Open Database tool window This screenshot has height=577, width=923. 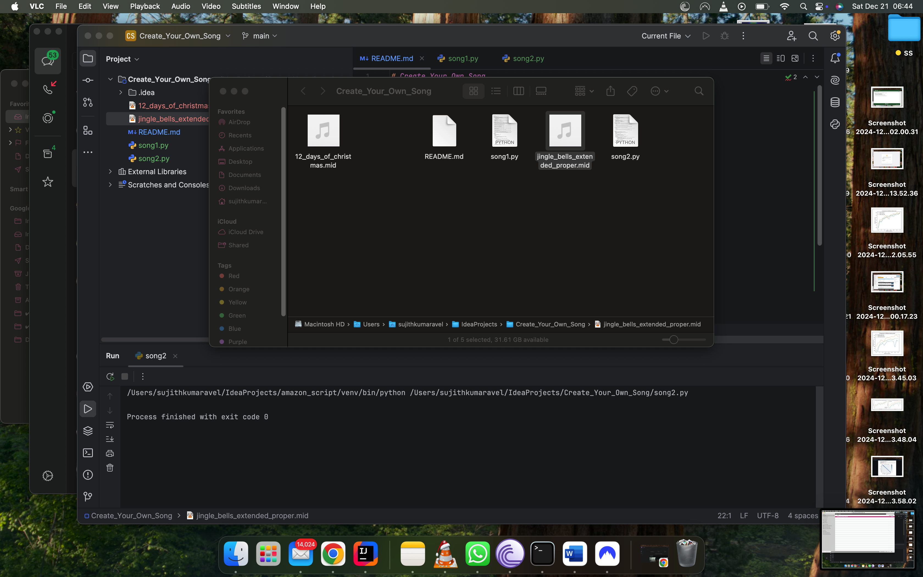coord(835,102)
